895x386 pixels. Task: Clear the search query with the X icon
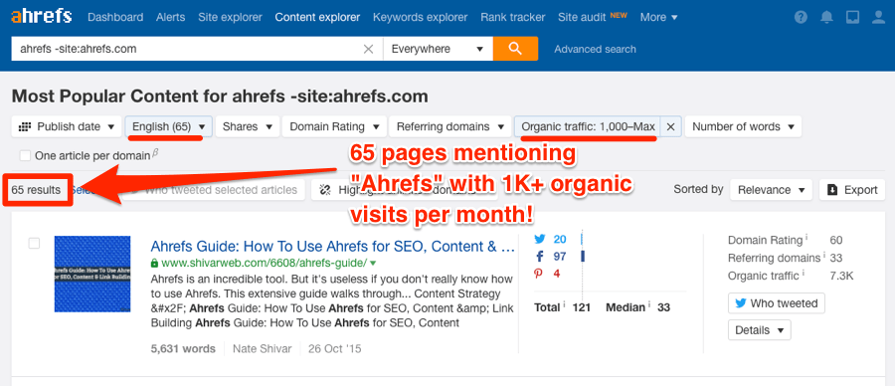[368, 49]
